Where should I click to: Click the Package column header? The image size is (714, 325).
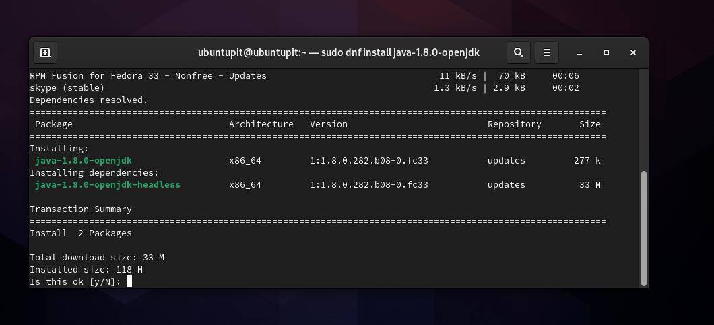pyautogui.click(x=54, y=124)
